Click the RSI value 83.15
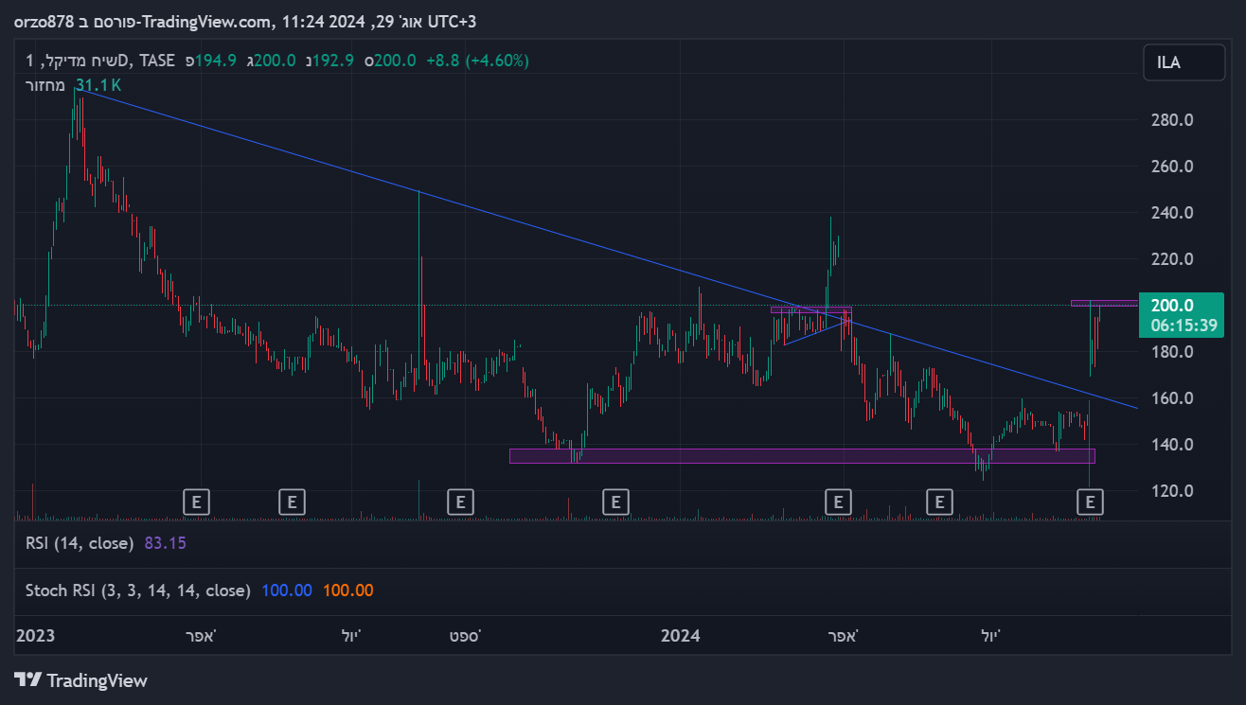Viewport: 1246px width, 705px height. [166, 543]
